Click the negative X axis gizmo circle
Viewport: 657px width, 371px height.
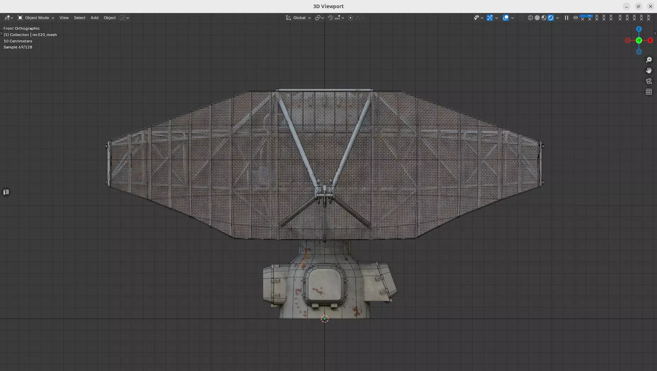coord(628,40)
